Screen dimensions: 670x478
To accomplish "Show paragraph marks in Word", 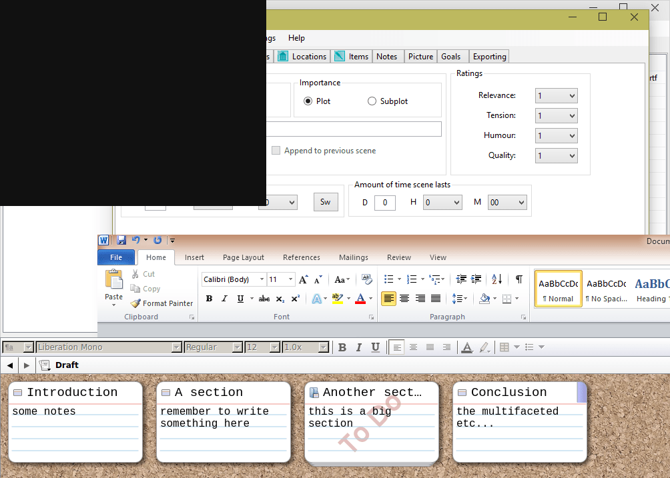I will click(519, 279).
